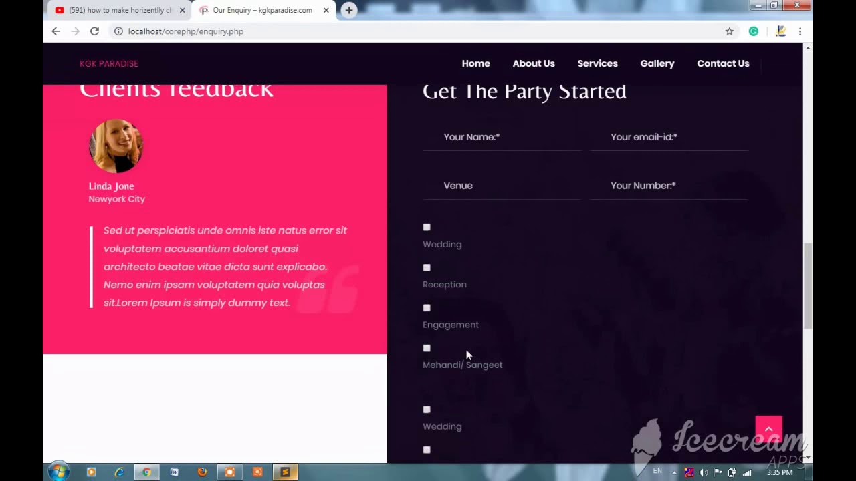Focus the Venue field
Viewport: 856px width, 481px height.
coord(502,186)
